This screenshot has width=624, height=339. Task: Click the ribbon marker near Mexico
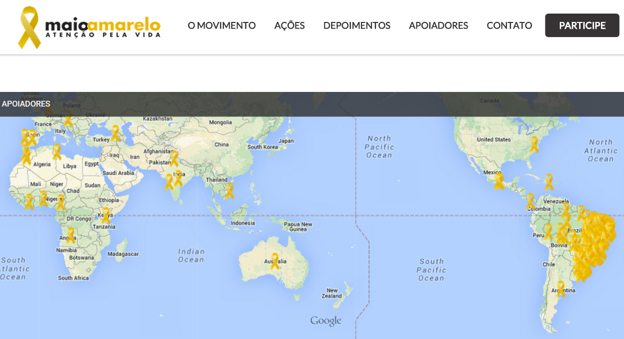[498, 181]
